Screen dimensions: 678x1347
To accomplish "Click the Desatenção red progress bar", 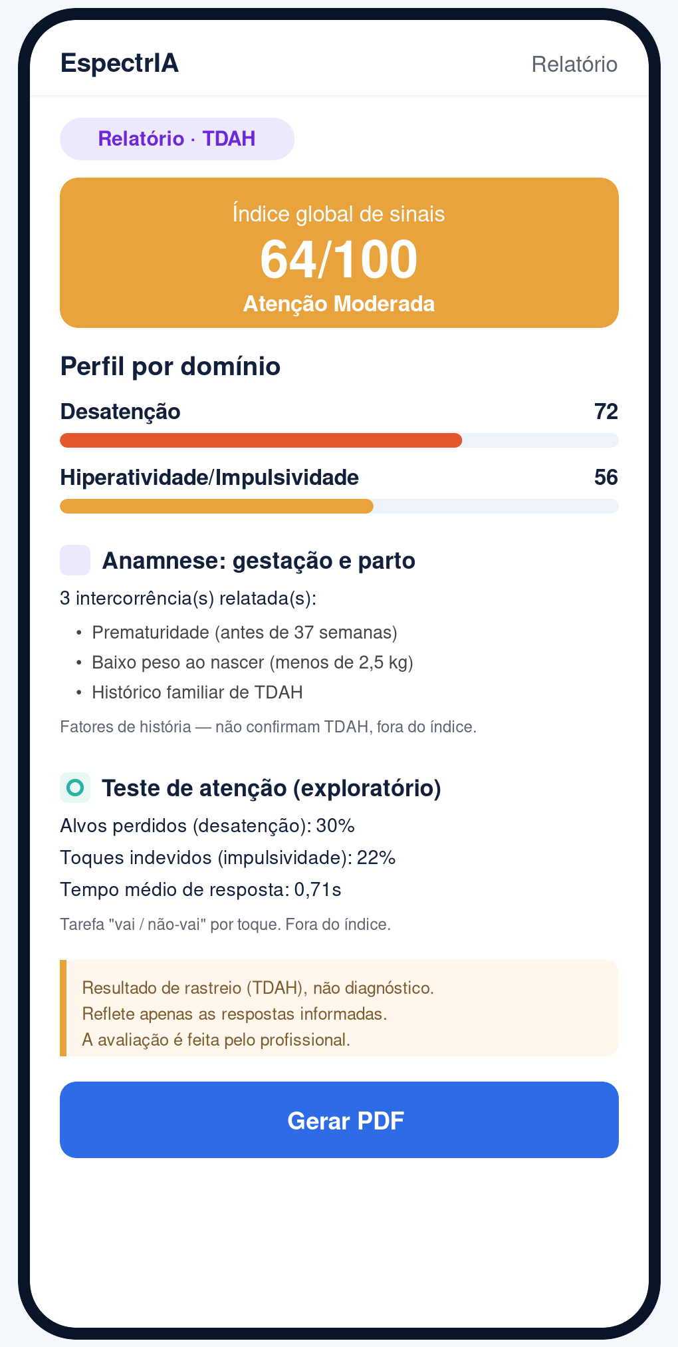I will (x=261, y=440).
